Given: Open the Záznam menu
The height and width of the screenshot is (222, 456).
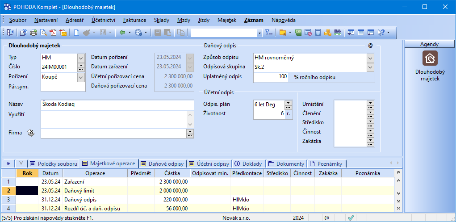Looking at the screenshot, I should tap(254, 20).
